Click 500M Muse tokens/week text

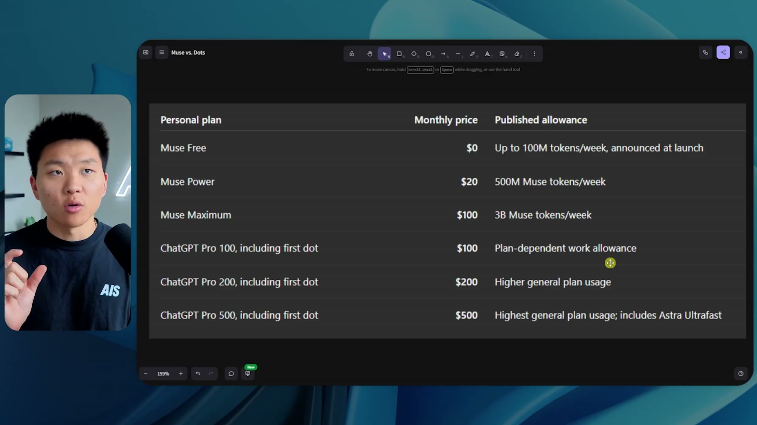point(550,182)
